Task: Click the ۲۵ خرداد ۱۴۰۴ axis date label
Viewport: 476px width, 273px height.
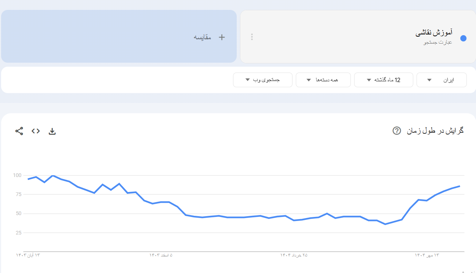Action: pyautogui.click(x=294, y=255)
